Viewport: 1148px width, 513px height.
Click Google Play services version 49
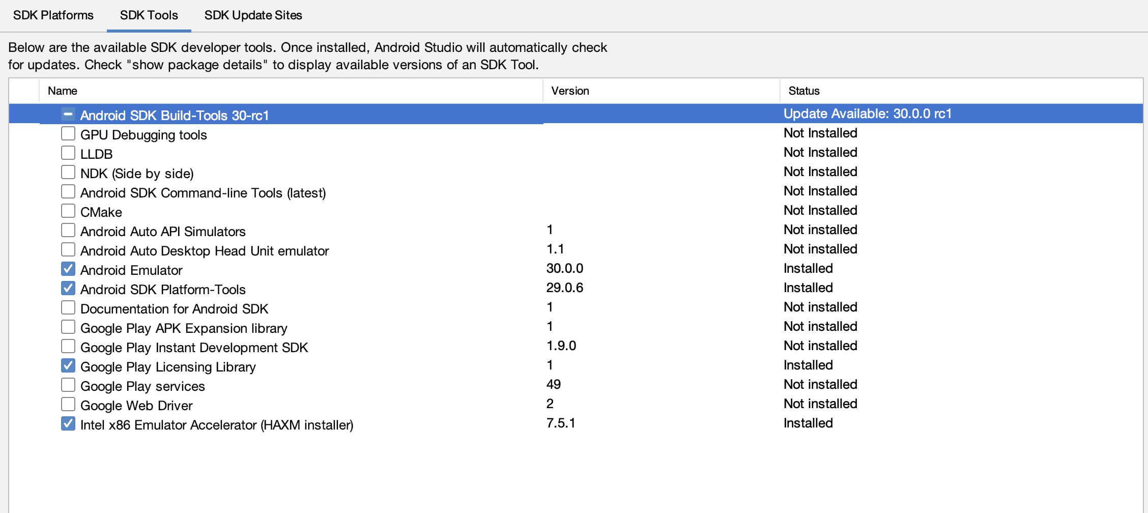coord(554,384)
